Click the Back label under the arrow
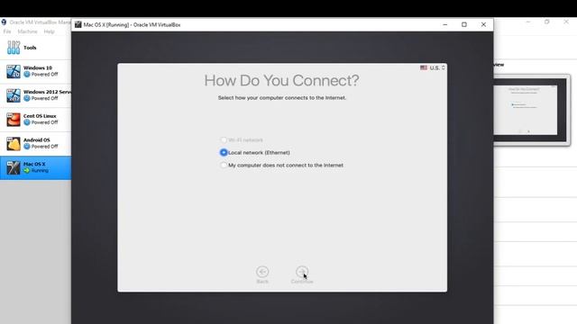Image resolution: width=577 pixels, height=324 pixels. (x=262, y=282)
